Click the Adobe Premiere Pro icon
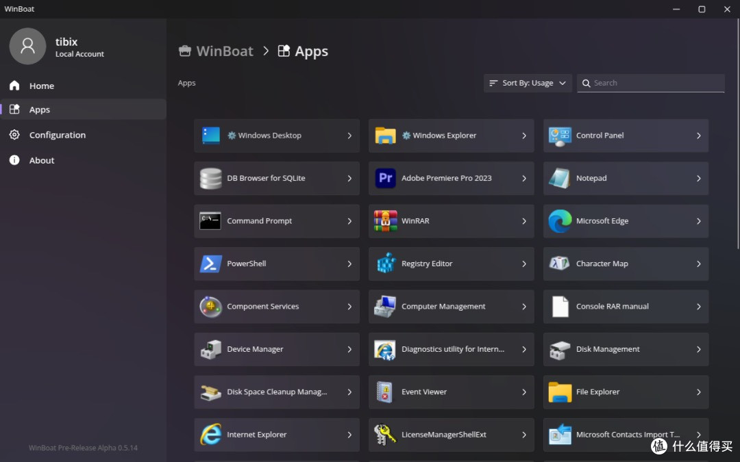Screen dimensions: 740x462 click(385, 178)
